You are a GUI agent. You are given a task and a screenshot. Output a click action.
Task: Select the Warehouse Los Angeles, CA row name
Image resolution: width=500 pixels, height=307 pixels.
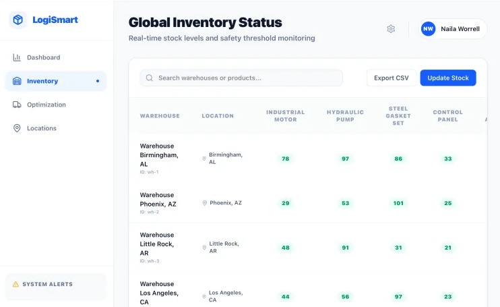pos(159,293)
